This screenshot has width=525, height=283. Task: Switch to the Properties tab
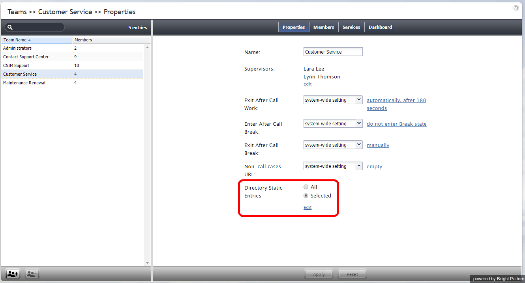point(294,27)
